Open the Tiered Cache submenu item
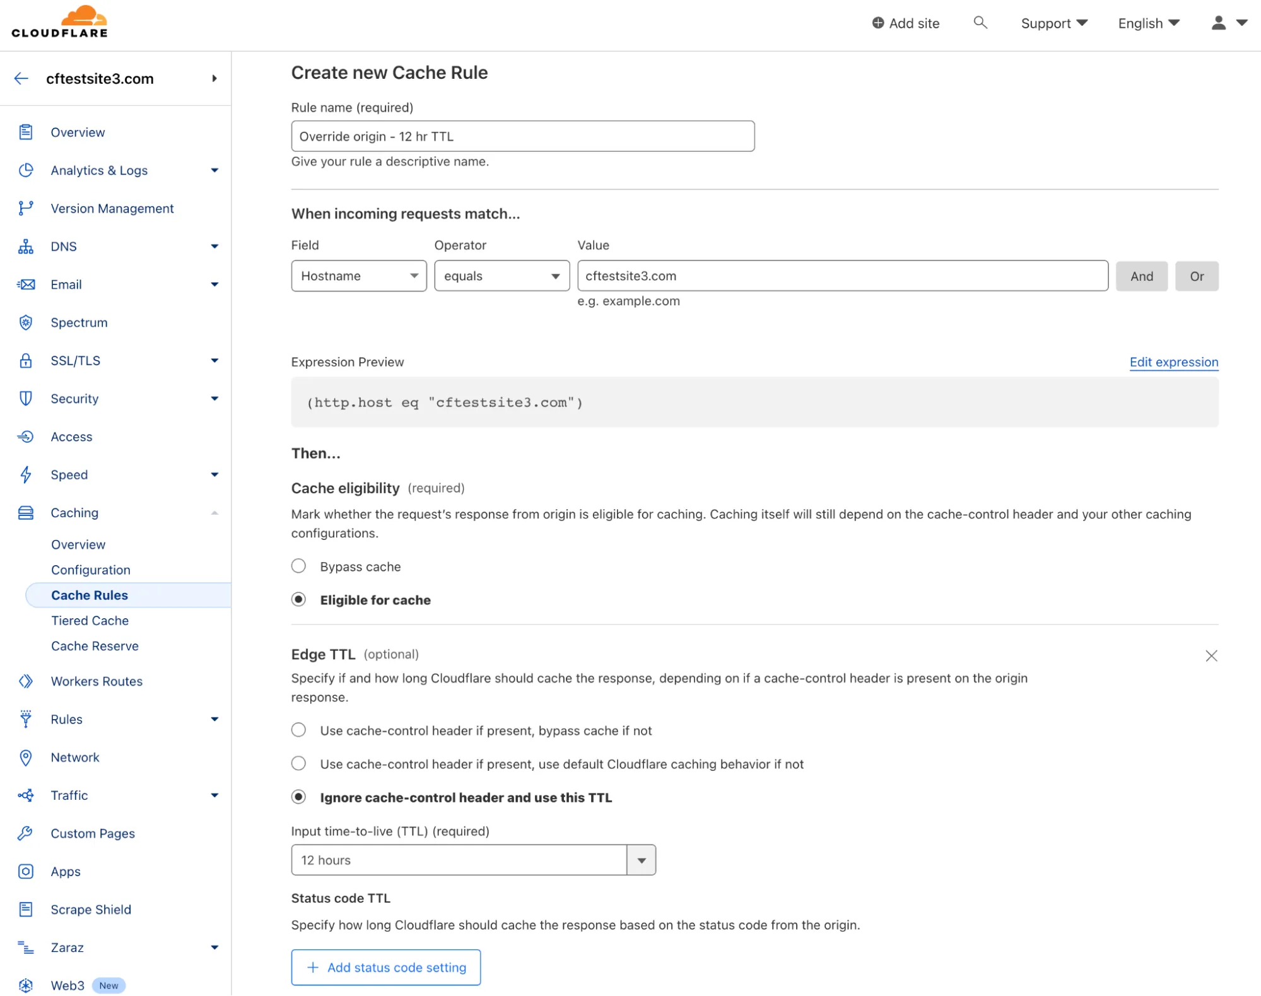1261x996 pixels. click(90, 620)
